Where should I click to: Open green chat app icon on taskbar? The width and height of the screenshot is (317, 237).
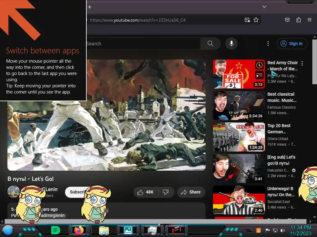coord(56,230)
